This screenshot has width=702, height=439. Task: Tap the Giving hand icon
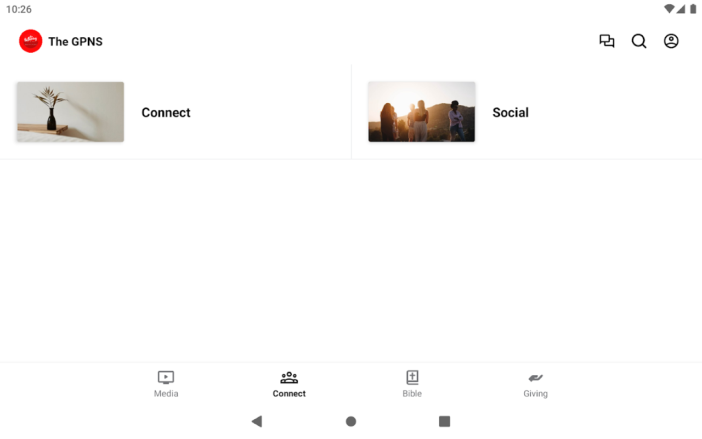click(x=536, y=378)
